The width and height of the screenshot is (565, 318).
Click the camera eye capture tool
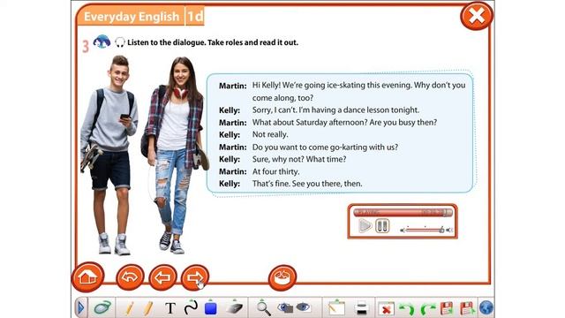tap(285, 307)
